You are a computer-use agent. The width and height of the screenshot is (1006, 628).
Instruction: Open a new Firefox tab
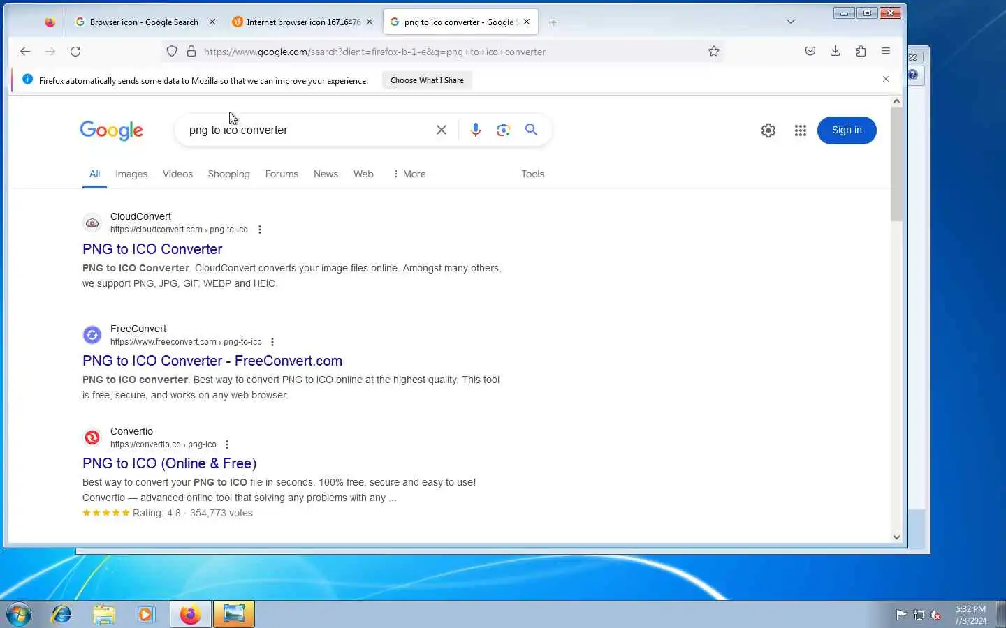click(553, 22)
